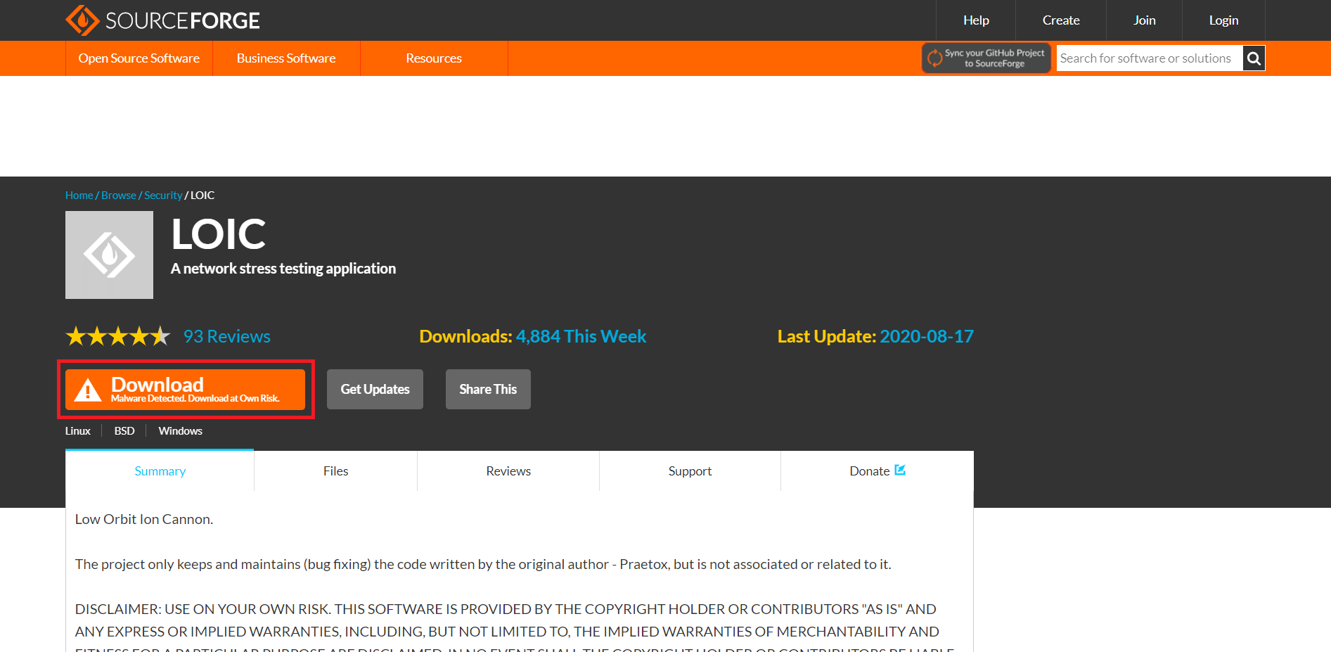
Task: Click the orange Download button
Action: pyautogui.click(x=186, y=390)
